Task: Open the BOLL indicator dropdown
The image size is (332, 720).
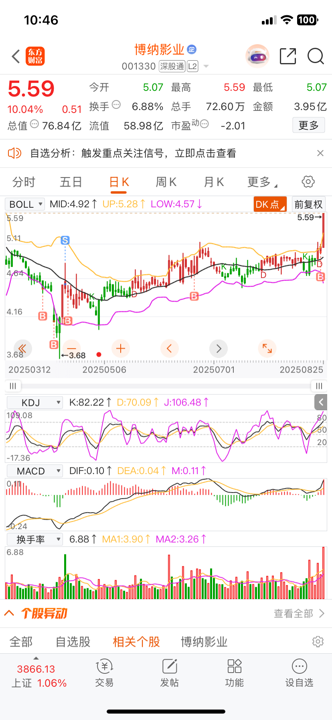Action: (x=25, y=204)
